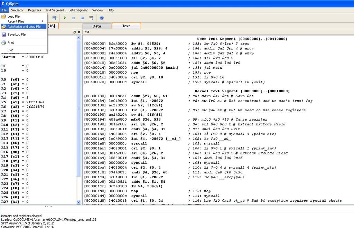The image size is (354, 228).
Task: Click register row R2 [v0]
Action: [x=15, y=89]
